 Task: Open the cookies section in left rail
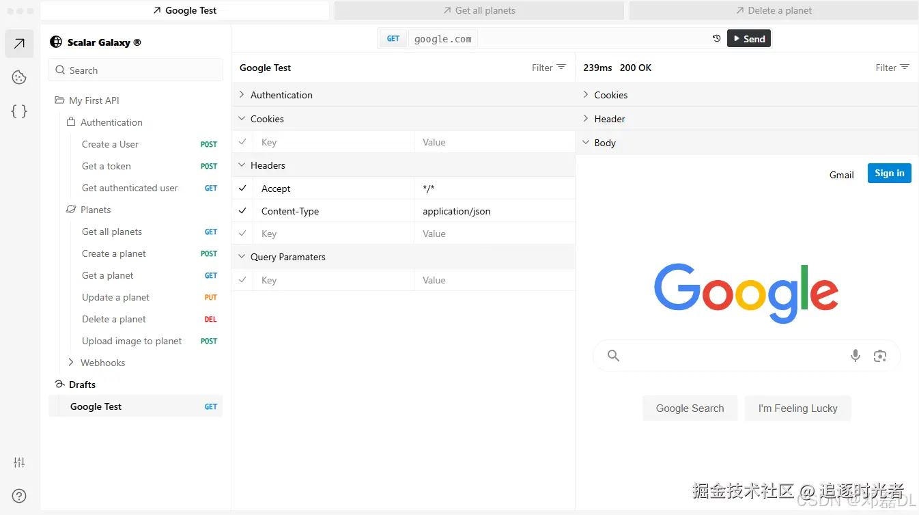(x=19, y=77)
